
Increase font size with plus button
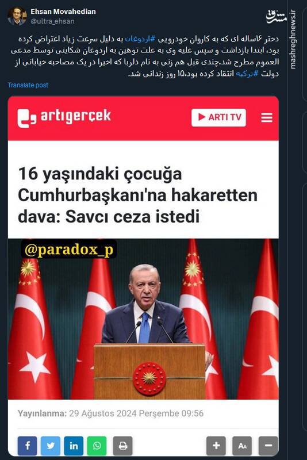tap(216, 446)
